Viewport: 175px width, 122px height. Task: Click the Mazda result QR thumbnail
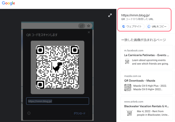pos(128,88)
